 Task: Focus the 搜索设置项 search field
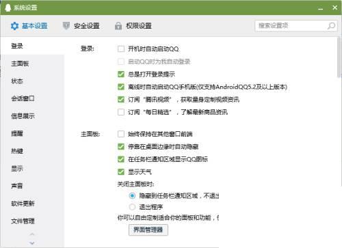(296, 26)
